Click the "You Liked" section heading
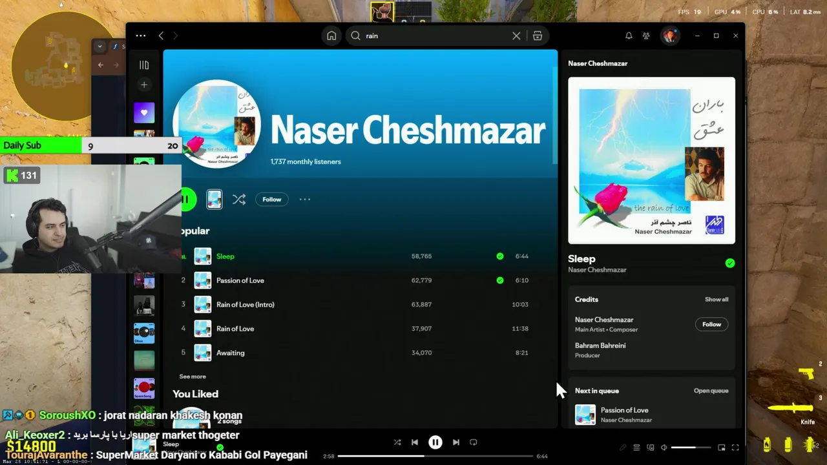The height and width of the screenshot is (465, 827). point(195,394)
